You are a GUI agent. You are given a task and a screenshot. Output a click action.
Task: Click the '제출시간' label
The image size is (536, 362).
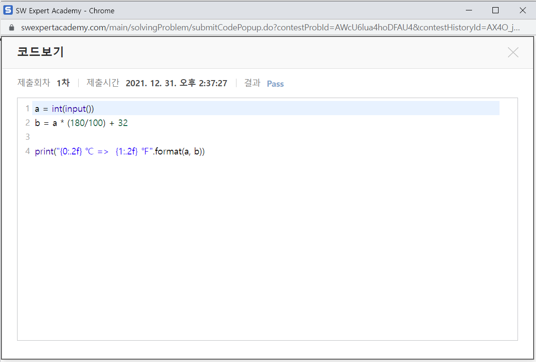click(x=103, y=83)
